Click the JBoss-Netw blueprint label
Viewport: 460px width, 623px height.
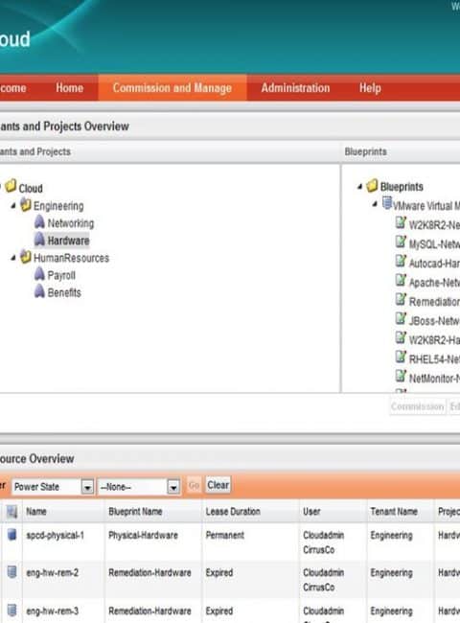pyautogui.click(x=434, y=321)
